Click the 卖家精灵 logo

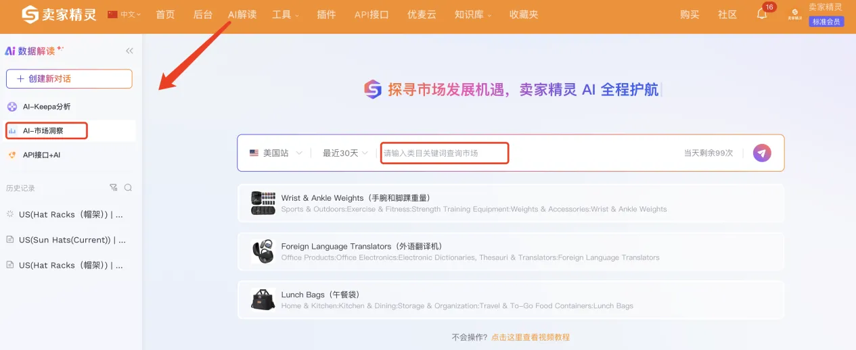59,14
